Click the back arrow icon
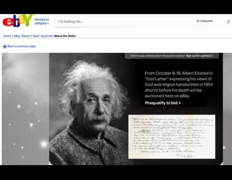232x180 pixels. coord(5,47)
